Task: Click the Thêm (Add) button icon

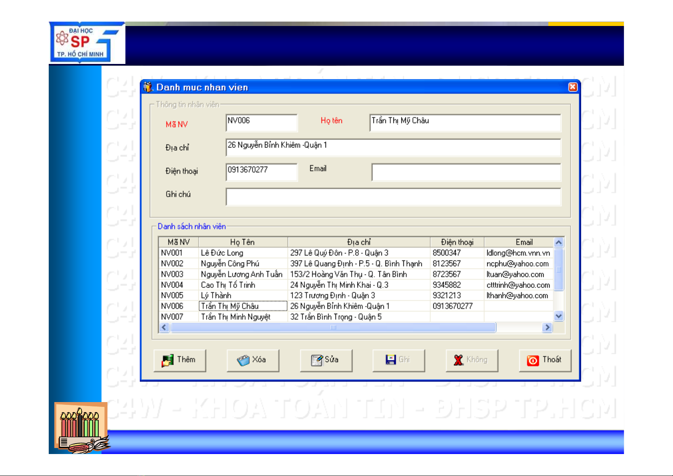Action: point(168,360)
